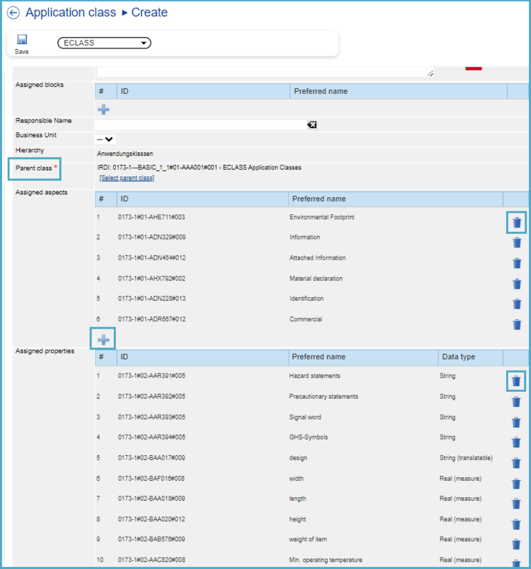Expand the Business Unit dropdown
Viewport: 531px width, 569px height.
click(x=106, y=139)
